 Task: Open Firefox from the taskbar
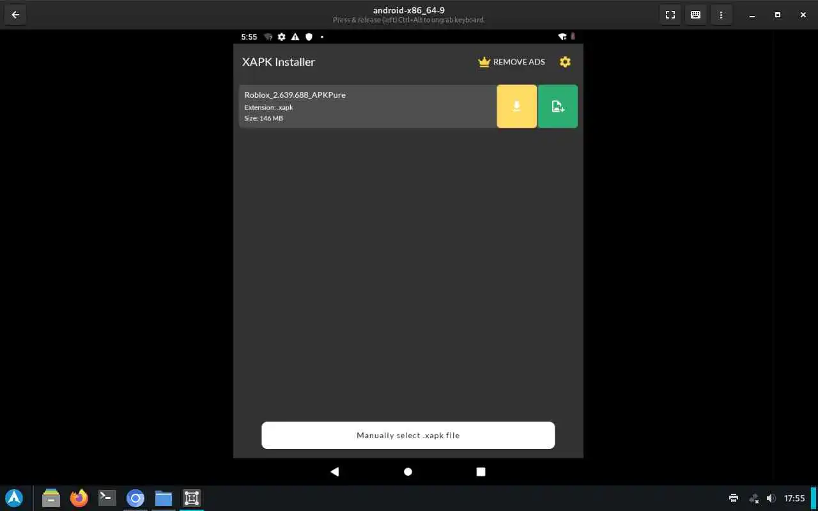(x=79, y=498)
